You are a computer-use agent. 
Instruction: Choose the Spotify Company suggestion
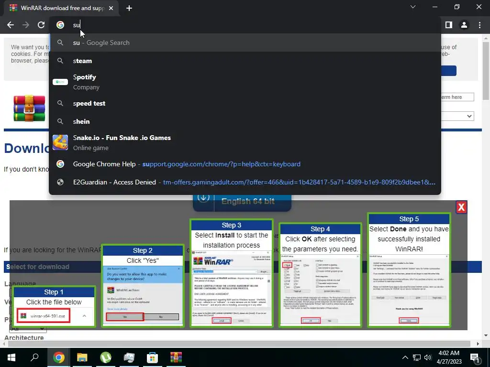point(245,82)
